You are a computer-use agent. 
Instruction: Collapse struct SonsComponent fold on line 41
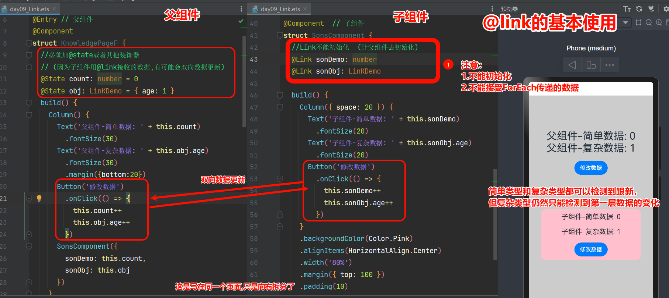(280, 35)
